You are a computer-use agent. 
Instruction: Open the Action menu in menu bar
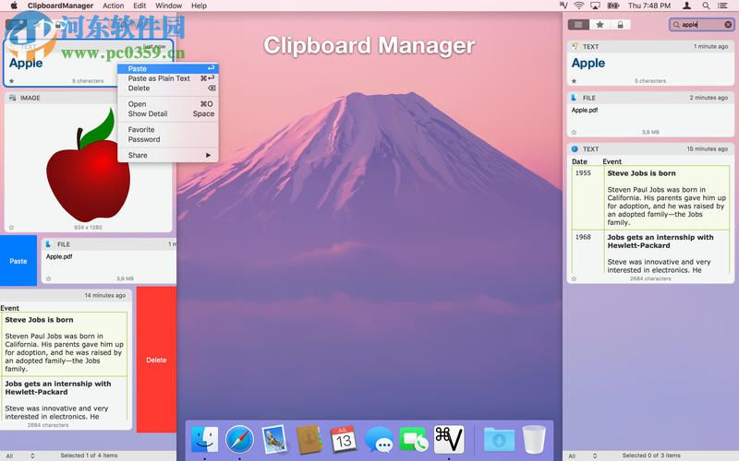point(113,6)
